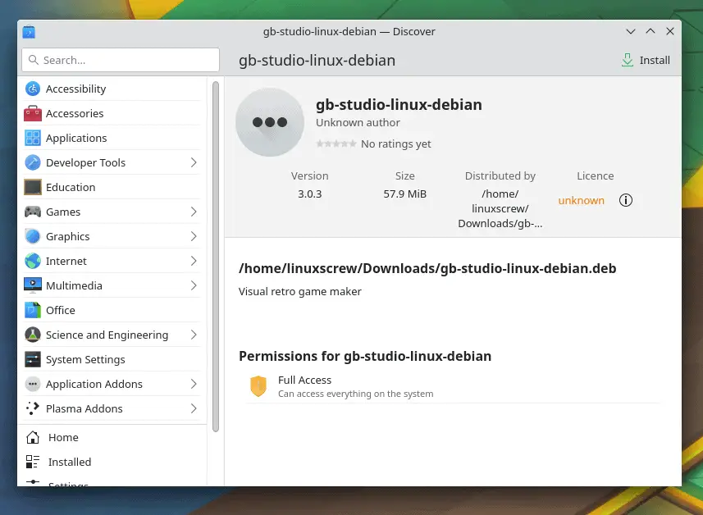The height and width of the screenshot is (515, 703).
Task: Click the Visual retro game maker description
Action: tap(300, 291)
